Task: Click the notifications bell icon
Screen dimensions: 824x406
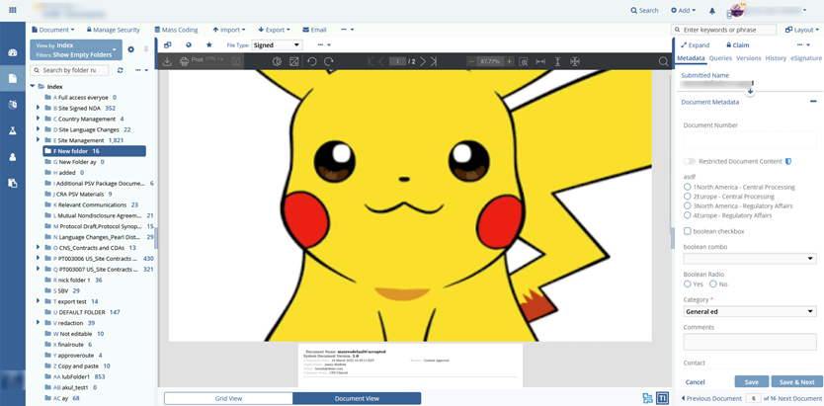Action: [712, 10]
